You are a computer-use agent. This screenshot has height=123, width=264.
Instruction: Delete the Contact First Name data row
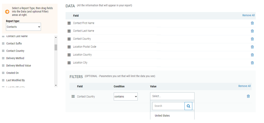pos(252,23)
